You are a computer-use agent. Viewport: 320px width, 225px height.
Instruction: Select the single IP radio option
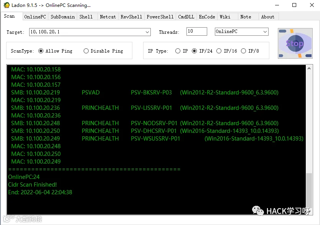[178, 51]
